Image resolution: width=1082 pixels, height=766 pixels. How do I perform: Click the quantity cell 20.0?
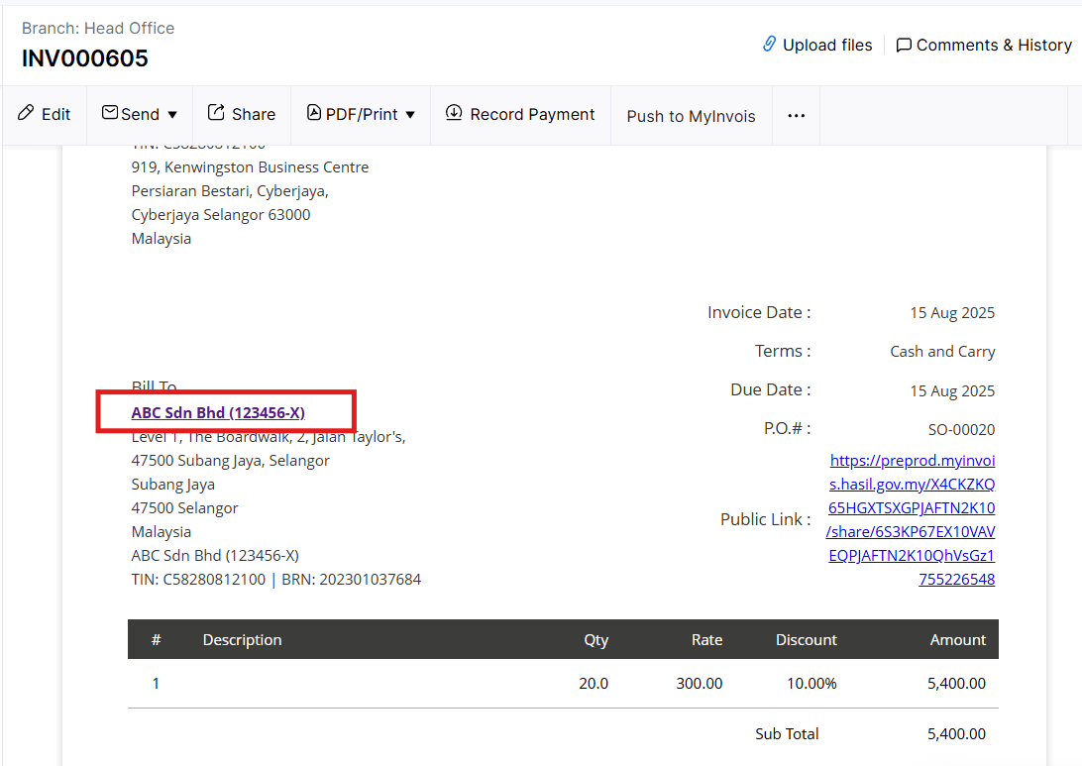coord(594,683)
